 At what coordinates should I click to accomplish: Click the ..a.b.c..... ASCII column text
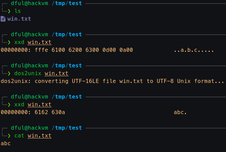click(194, 50)
